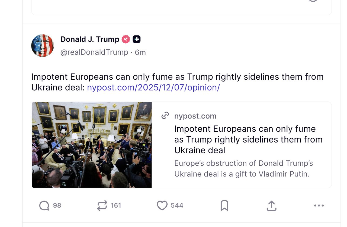View the 161 ReTruths count
This screenshot has height=227, width=347.
click(x=116, y=206)
